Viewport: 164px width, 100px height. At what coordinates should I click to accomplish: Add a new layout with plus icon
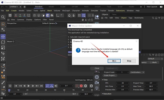click(x=141, y=7)
